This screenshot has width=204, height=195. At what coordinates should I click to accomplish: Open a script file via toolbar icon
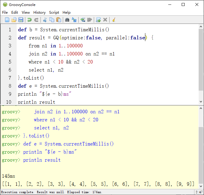coord(14,20)
